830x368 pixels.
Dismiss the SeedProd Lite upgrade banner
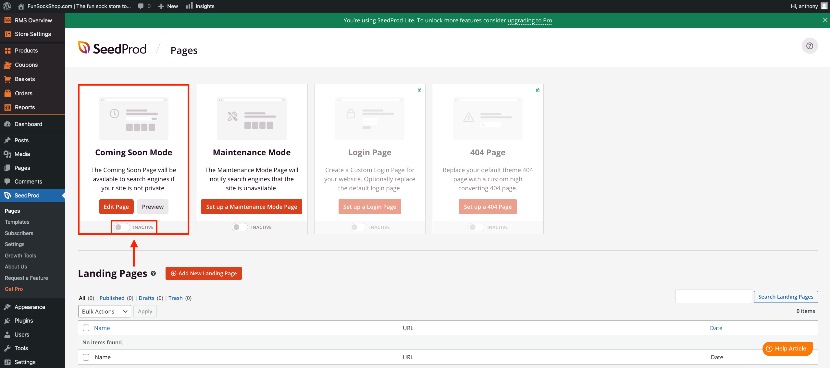click(825, 20)
